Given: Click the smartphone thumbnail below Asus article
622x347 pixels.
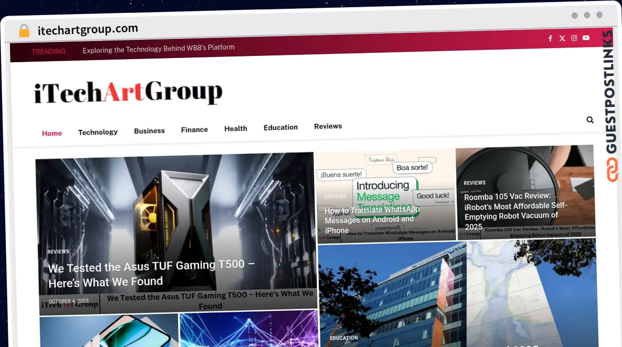Looking at the screenshot, I should 109,330.
